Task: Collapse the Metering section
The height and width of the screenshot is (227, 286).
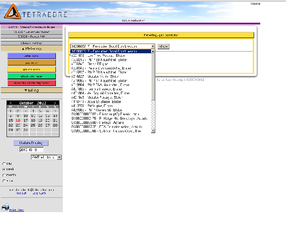Action: (31, 49)
